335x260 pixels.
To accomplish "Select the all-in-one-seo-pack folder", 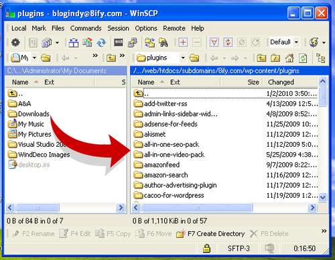I will [x=166, y=144].
